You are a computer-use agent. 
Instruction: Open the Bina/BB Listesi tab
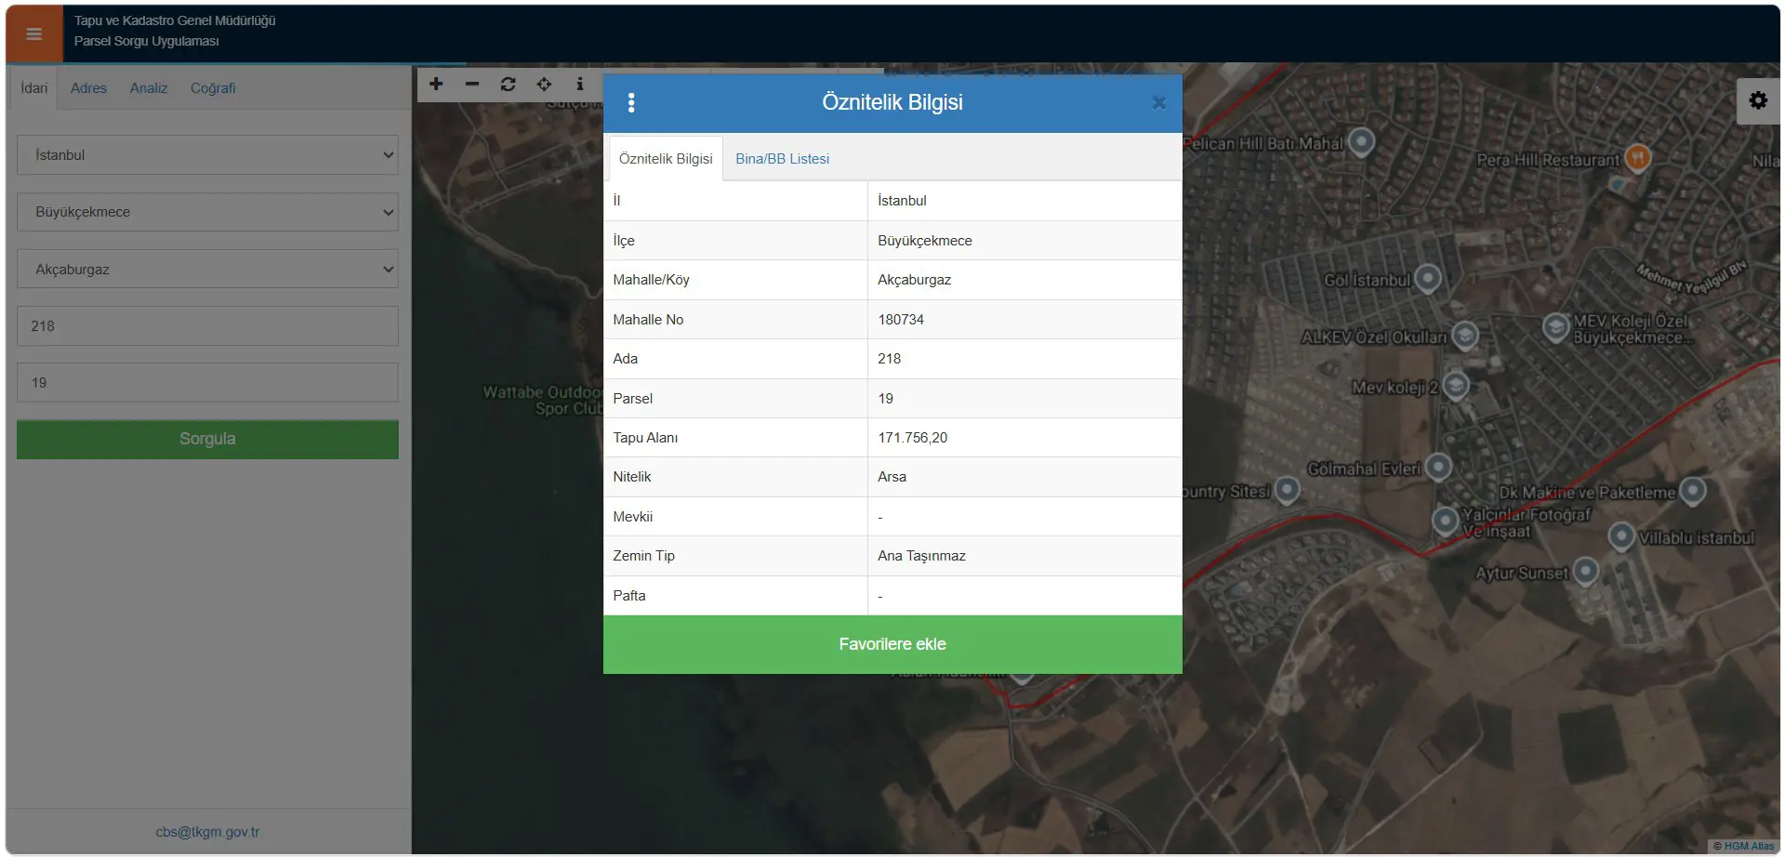[783, 159]
